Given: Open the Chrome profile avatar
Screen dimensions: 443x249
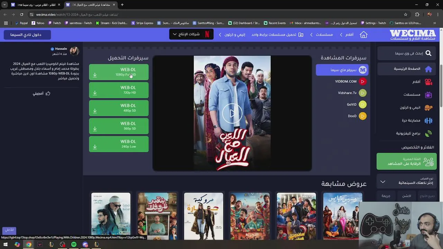Looking at the screenshot, I should [430, 15].
